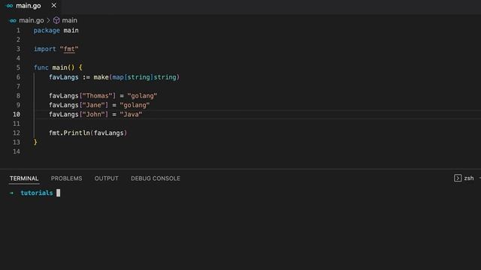Switch to the TERMINAL panel tab

(24, 178)
